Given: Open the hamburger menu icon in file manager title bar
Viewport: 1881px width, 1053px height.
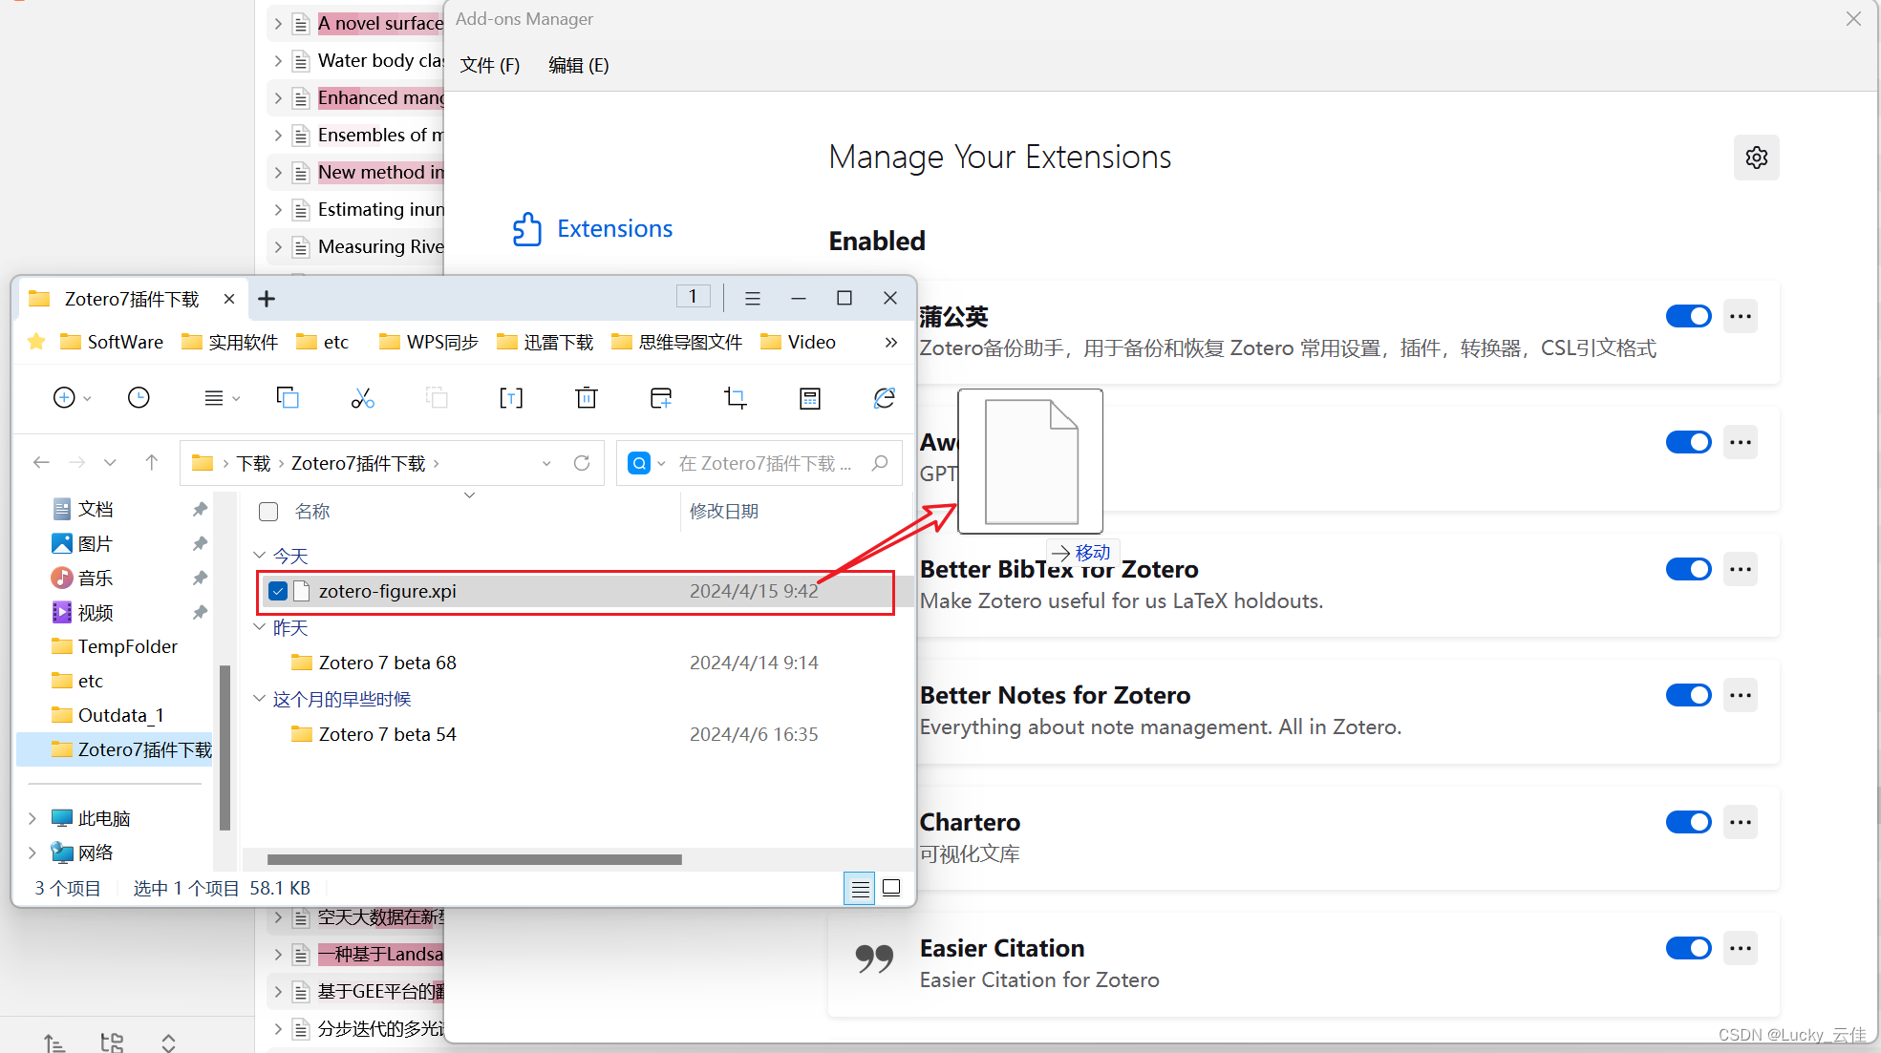Looking at the screenshot, I should (753, 299).
